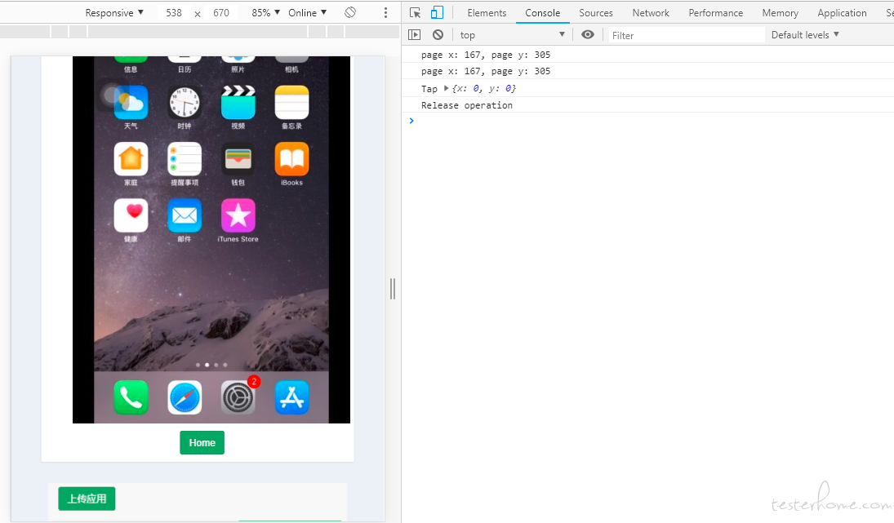The image size is (894, 523).
Task: Click the viewport height field showing 670
Action: coord(221,12)
